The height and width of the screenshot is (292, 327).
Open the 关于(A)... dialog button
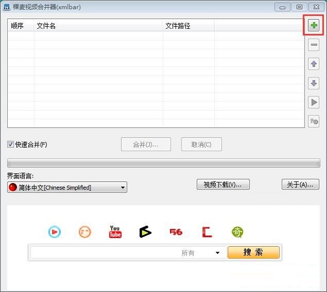click(300, 184)
